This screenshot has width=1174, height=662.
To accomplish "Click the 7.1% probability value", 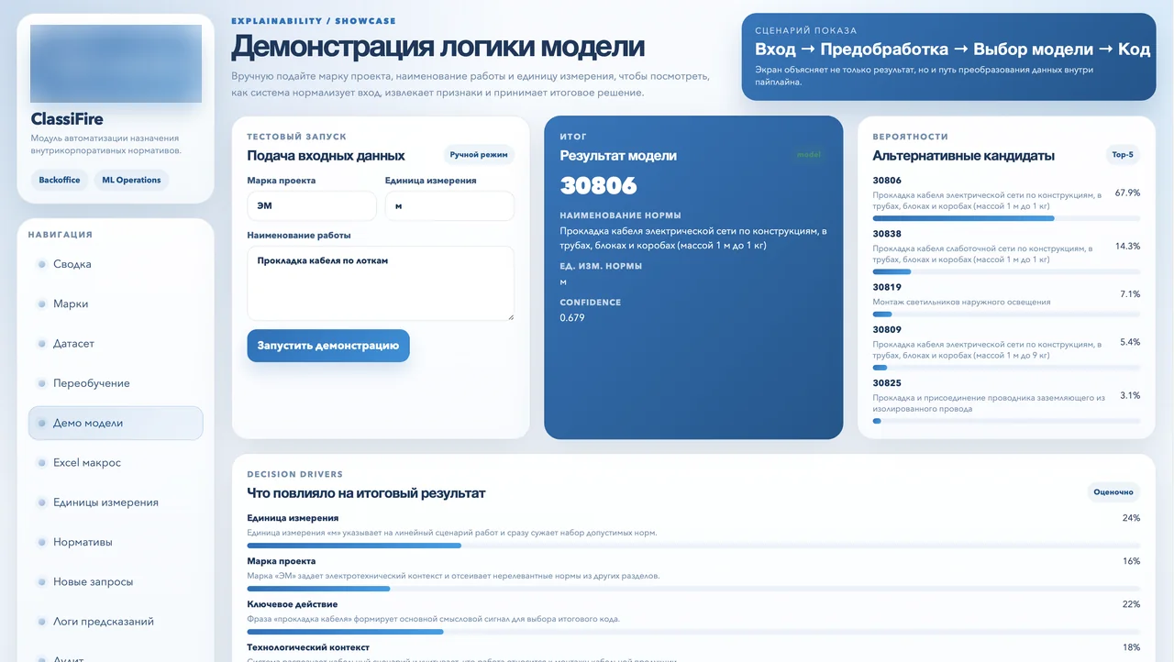I will [x=1130, y=294].
